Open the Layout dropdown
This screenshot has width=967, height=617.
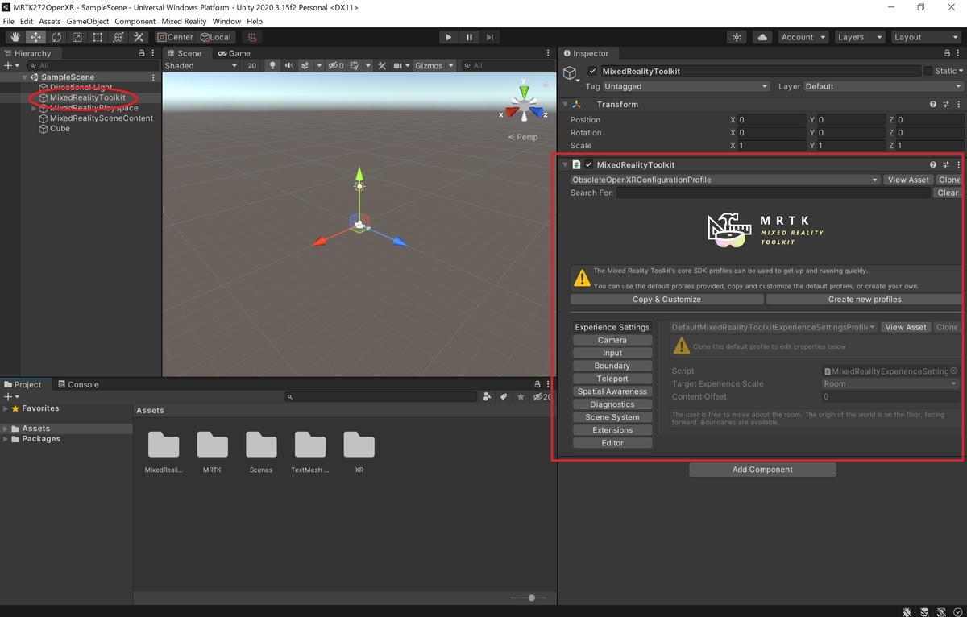(925, 37)
